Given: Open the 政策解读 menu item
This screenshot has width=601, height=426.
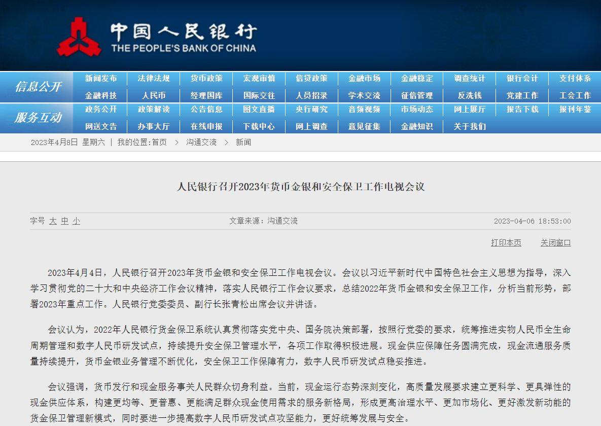Looking at the screenshot, I should pyautogui.click(x=155, y=110).
